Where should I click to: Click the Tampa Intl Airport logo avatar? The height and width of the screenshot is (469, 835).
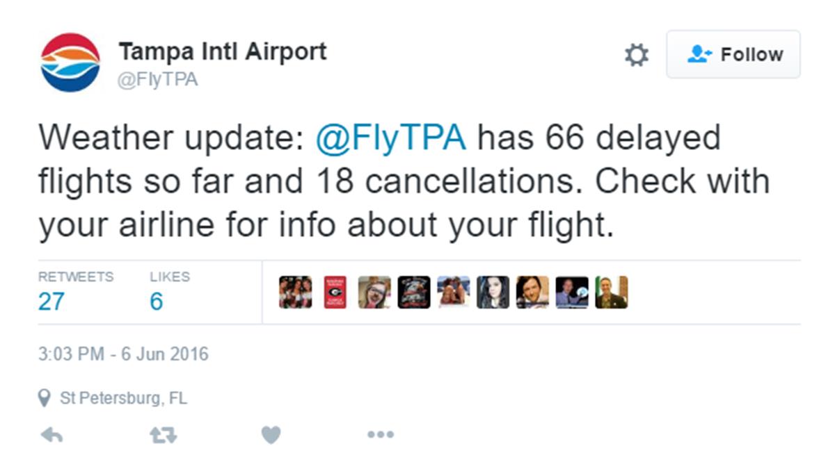pos(70,62)
